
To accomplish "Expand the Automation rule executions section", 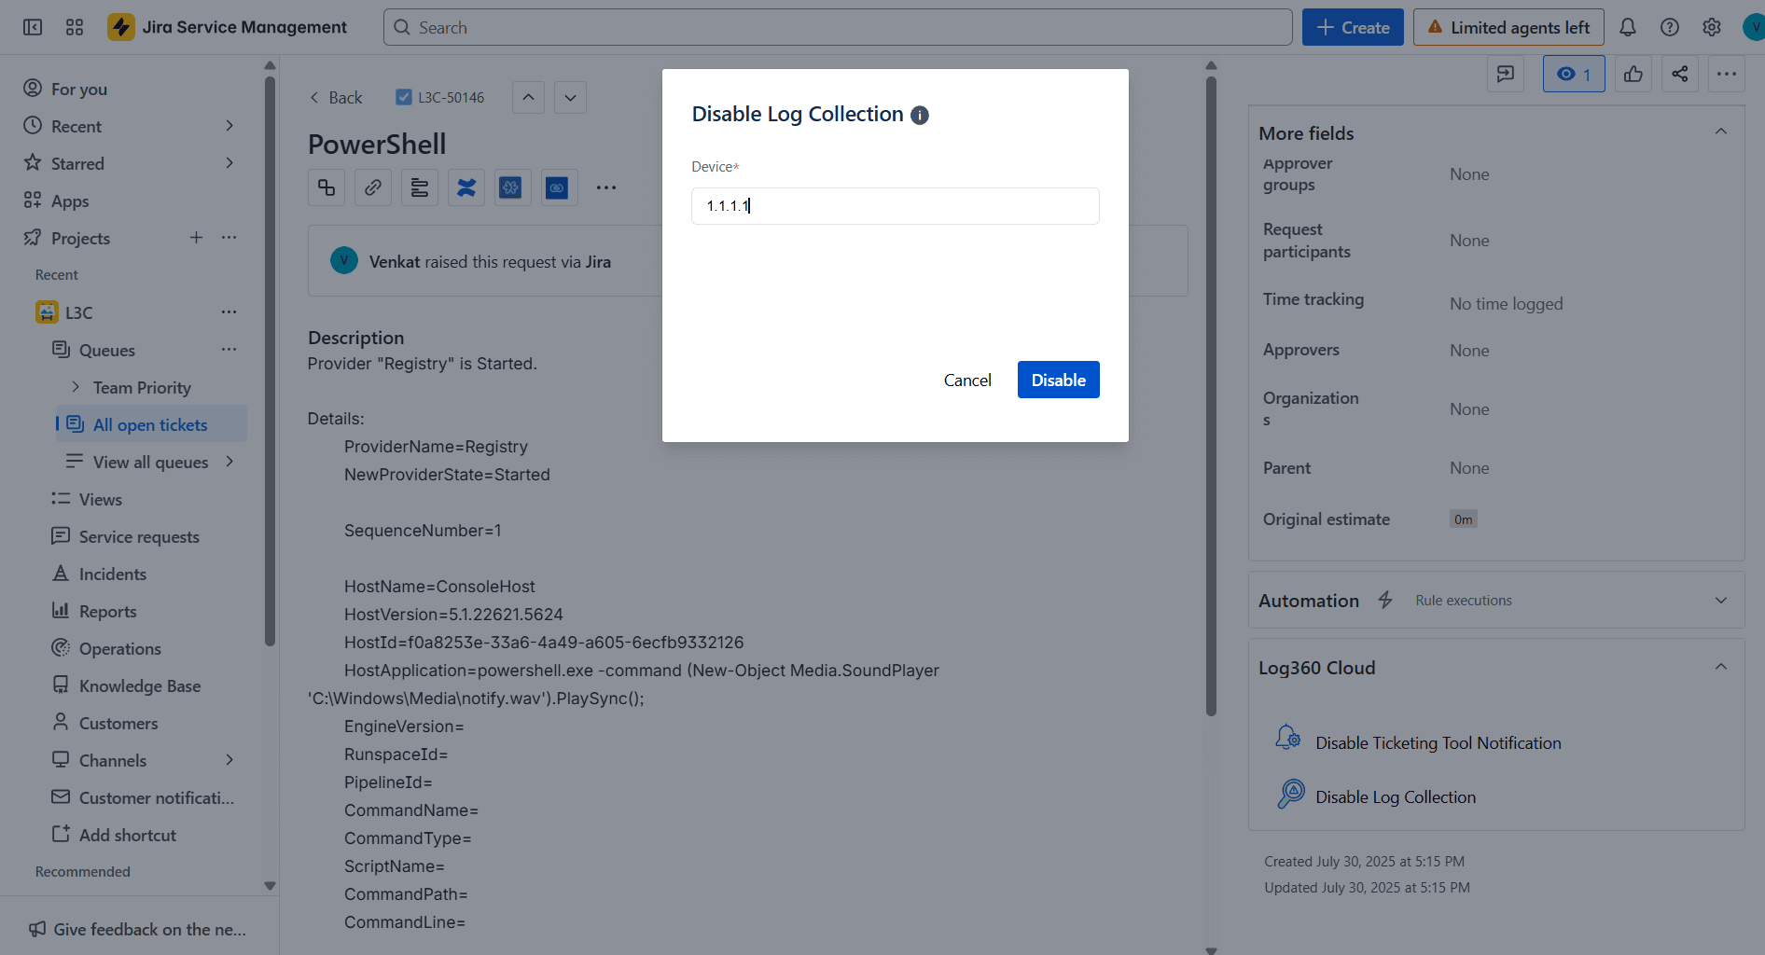I will coord(1721,600).
